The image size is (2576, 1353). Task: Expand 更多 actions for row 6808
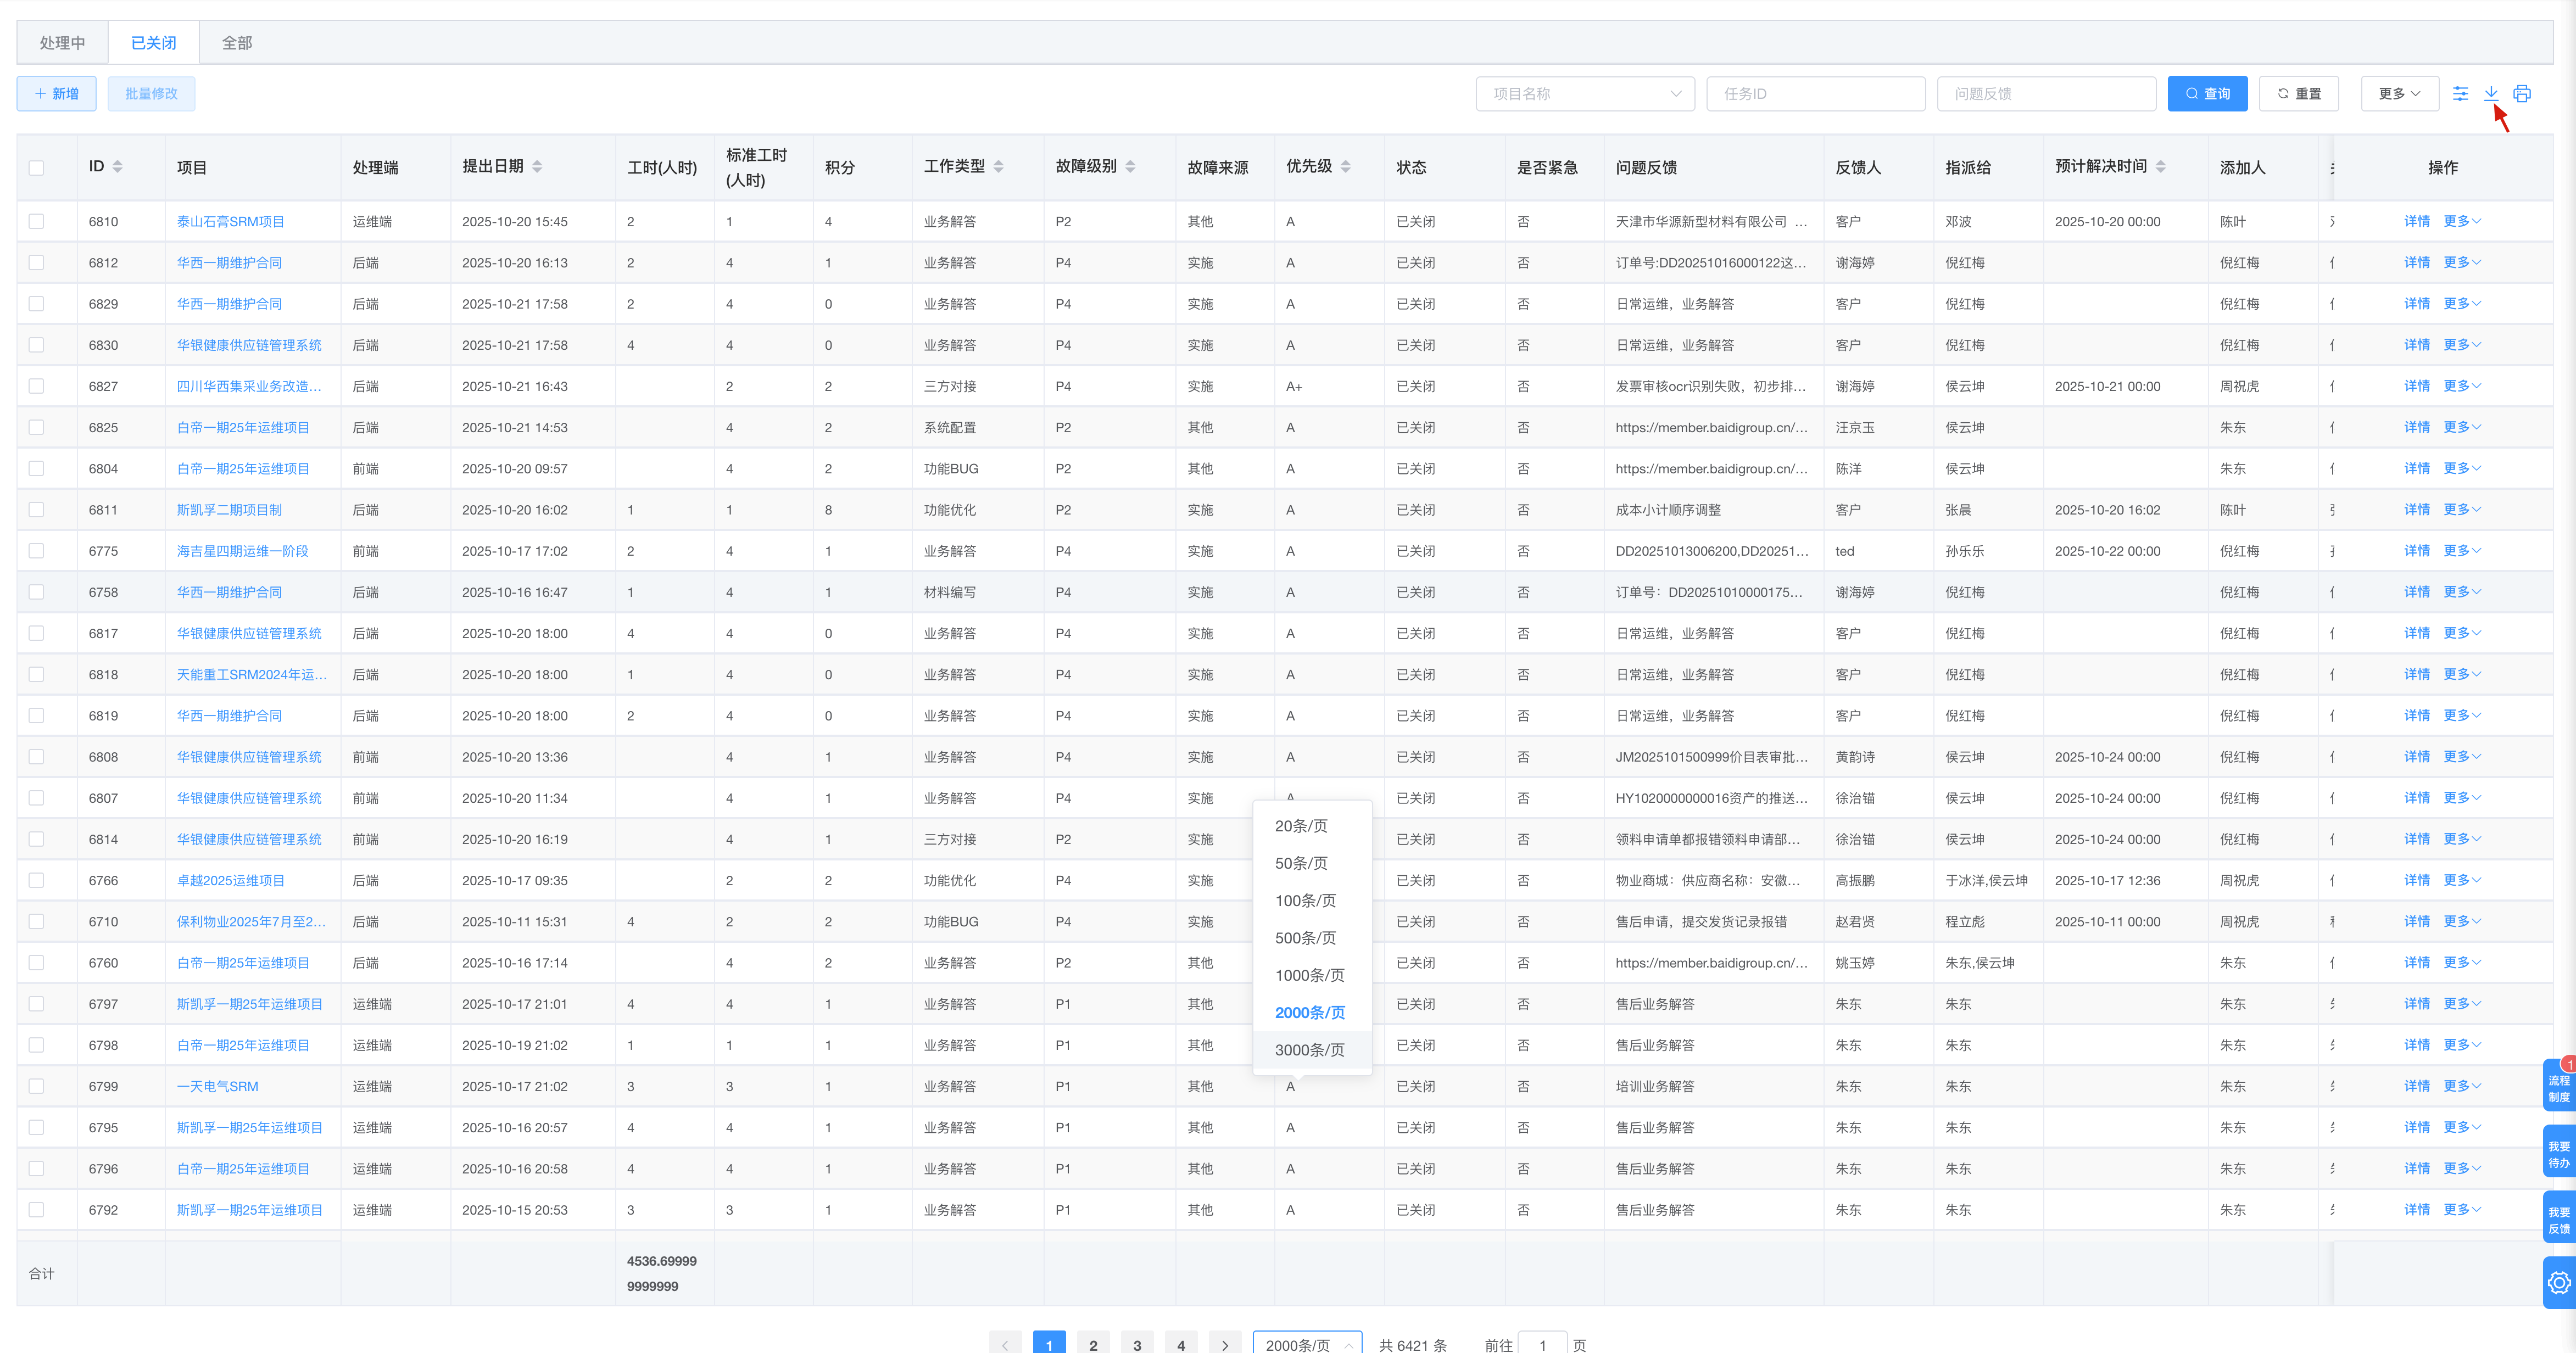(x=2462, y=757)
